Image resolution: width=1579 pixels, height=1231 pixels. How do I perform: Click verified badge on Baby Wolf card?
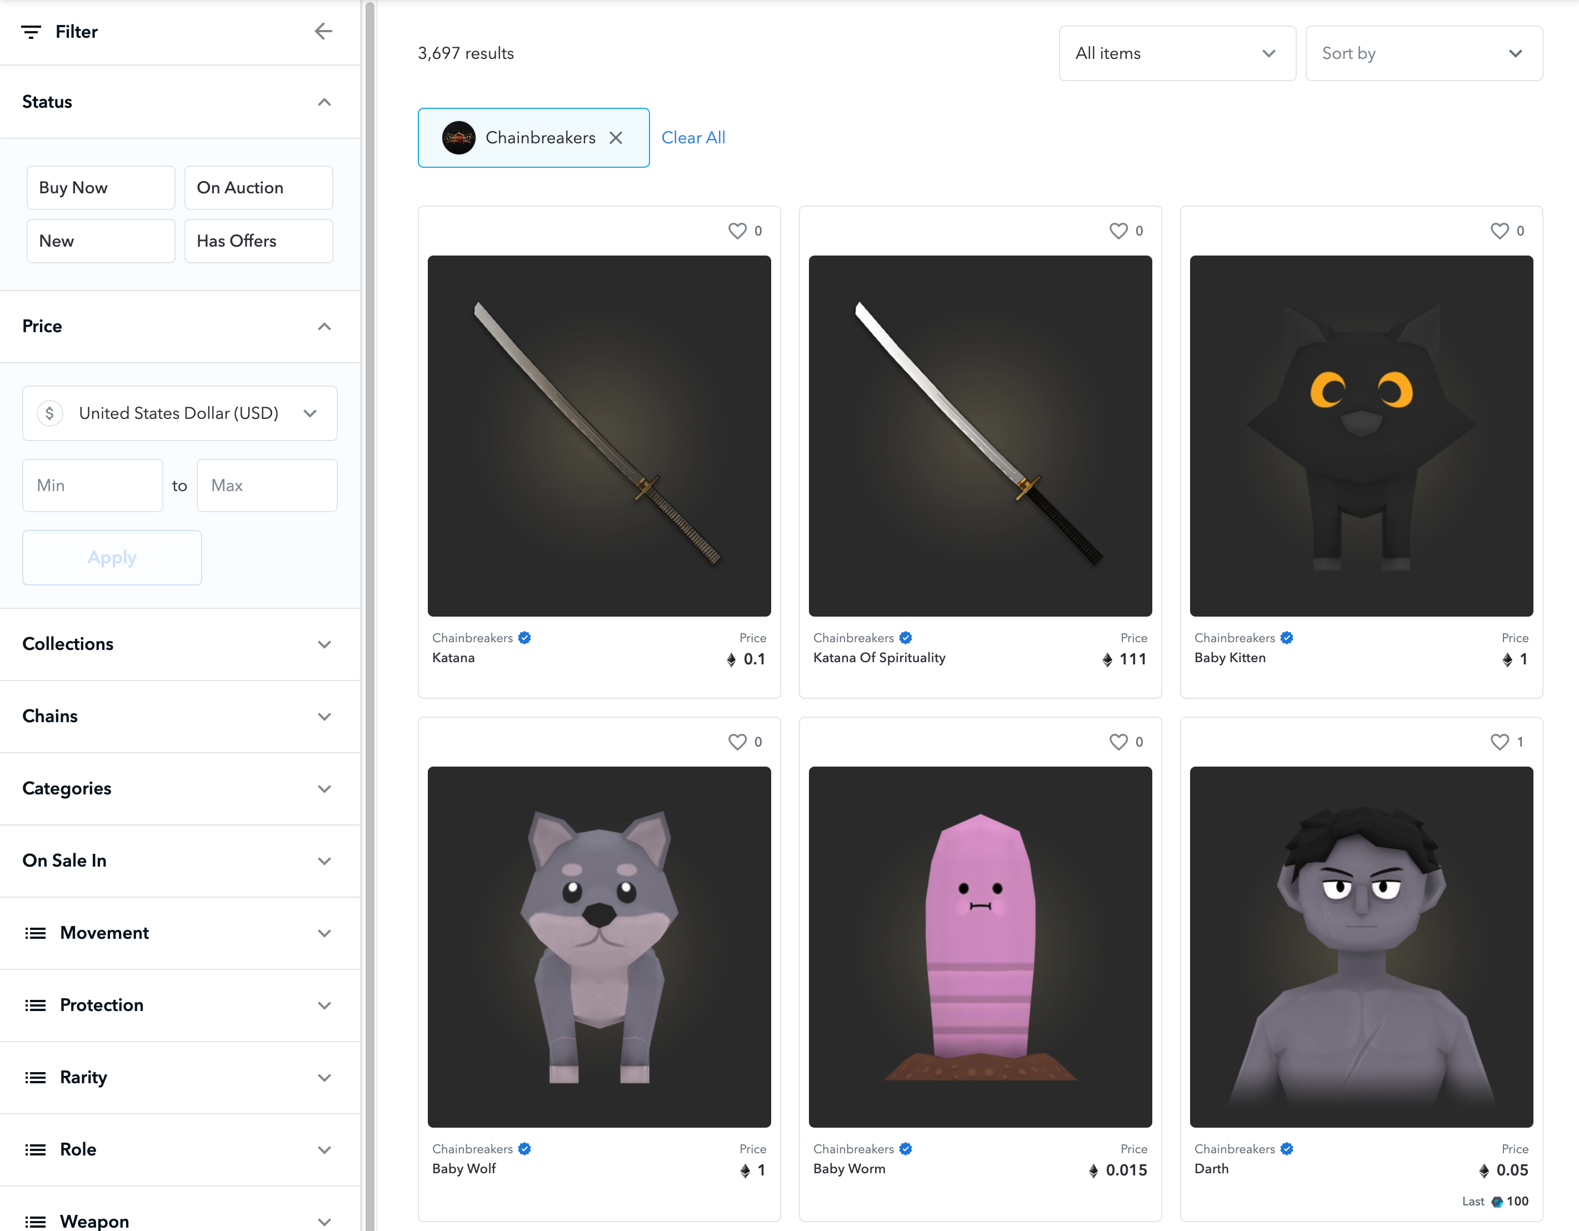(x=525, y=1149)
